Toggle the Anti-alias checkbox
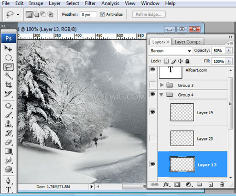The height and width of the screenshot is (196, 236). coord(102,14)
